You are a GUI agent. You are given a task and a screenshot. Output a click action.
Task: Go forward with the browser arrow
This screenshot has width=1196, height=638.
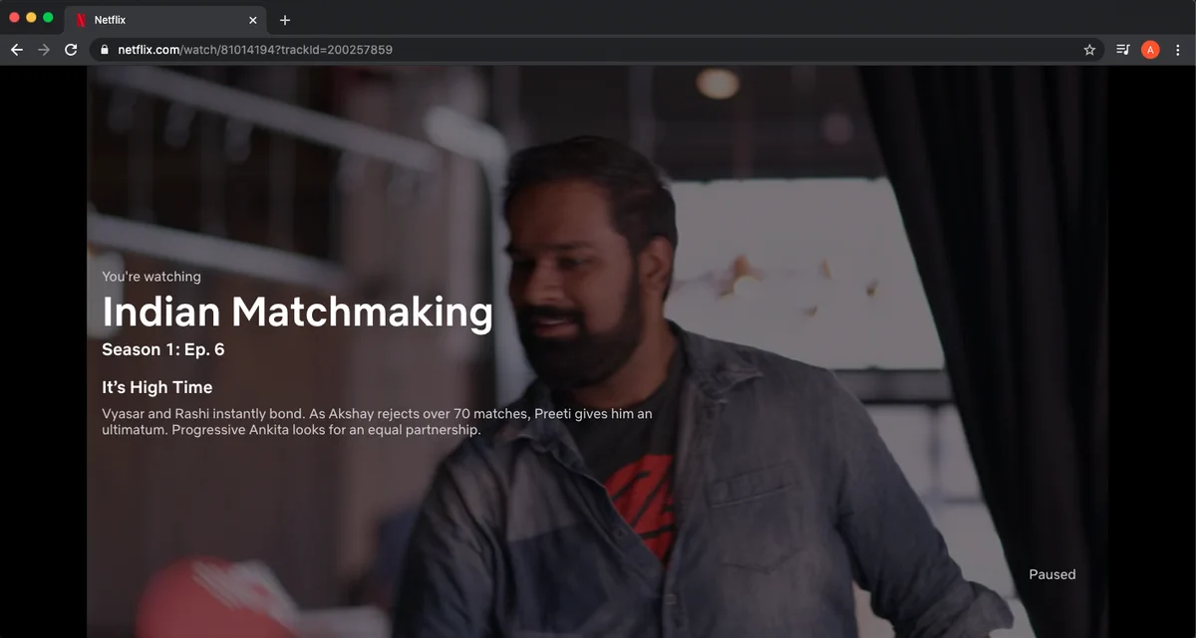44,50
